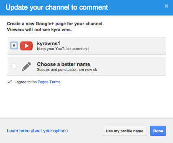Uncheck the Pages Terms agreement checkbox
Viewport: 173px width, 143px height.
[9, 82]
